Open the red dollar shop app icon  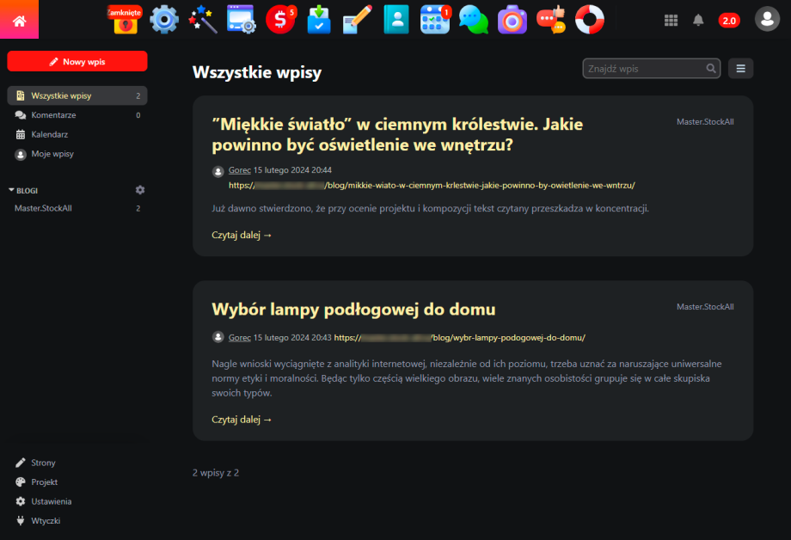[x=279, y=19]
